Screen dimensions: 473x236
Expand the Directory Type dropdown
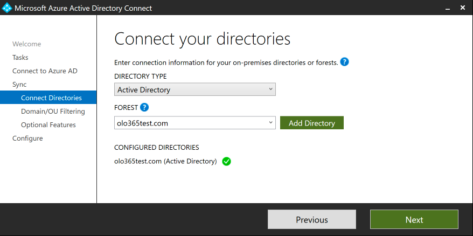pos(270,89)
